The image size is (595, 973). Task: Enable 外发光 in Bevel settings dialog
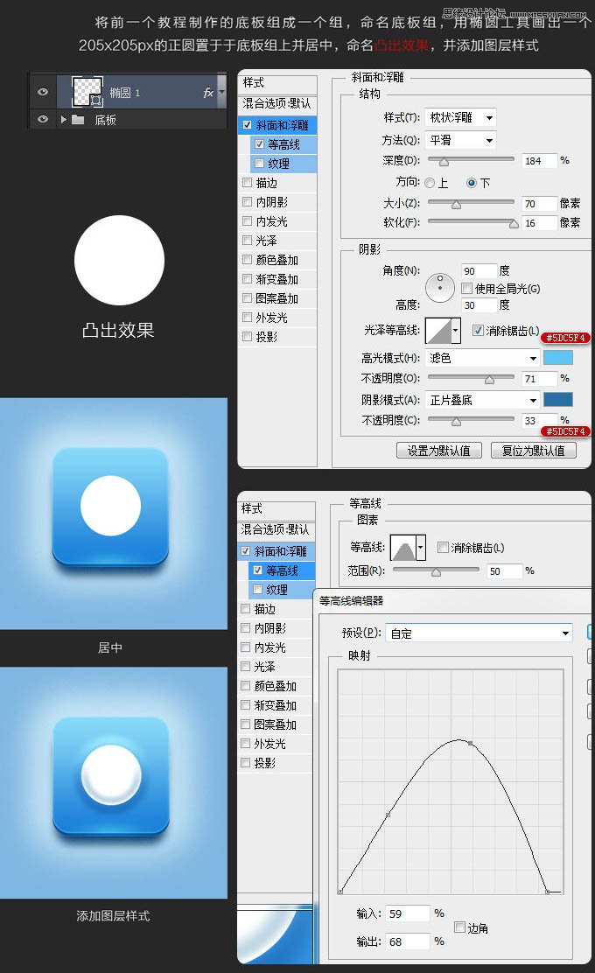coord(247,317)
